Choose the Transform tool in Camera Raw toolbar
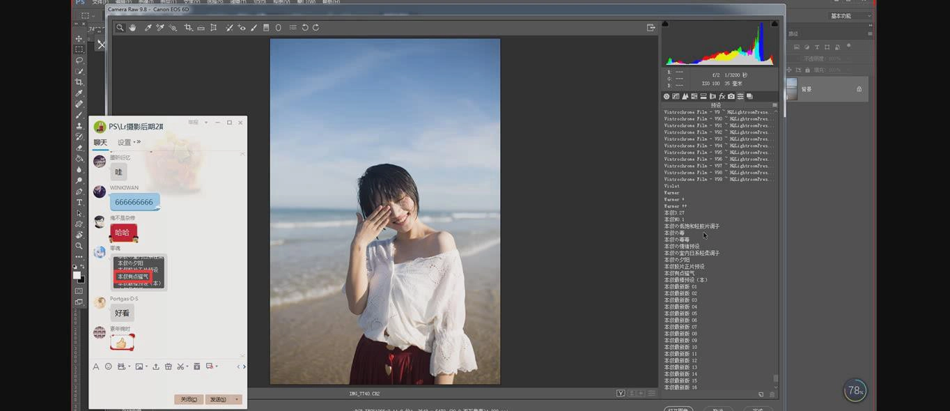This screenshot has width=950, height=411. [x=214, y=28]
